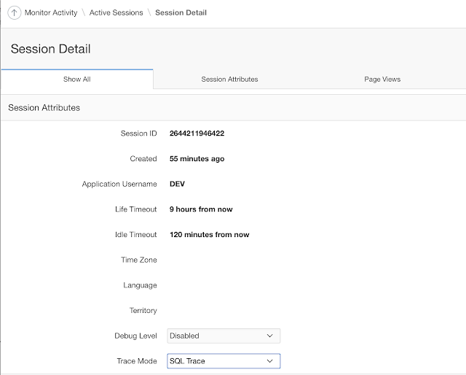Expand the Trace Mode dropdown
The image size is (466, 375).
[x=224, y=361]
